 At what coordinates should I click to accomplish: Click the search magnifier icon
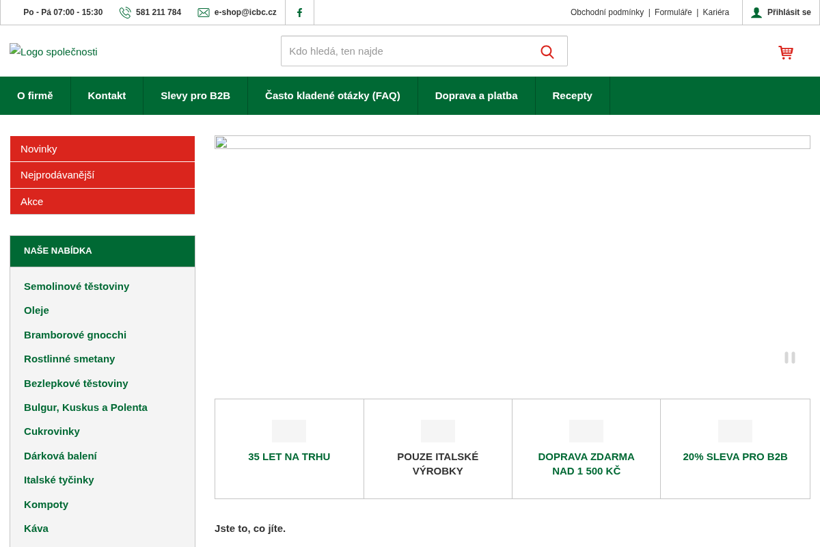[547, 51]
